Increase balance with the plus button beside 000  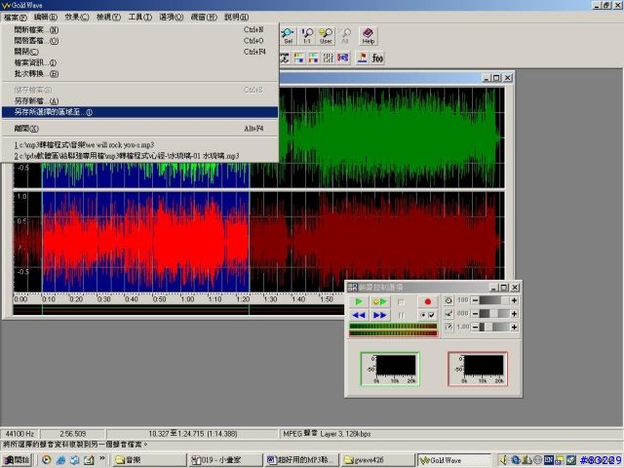point(514,314)
